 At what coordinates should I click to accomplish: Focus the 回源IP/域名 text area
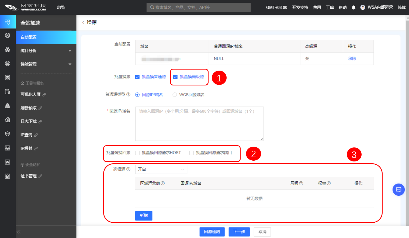[x=199, y=124]
